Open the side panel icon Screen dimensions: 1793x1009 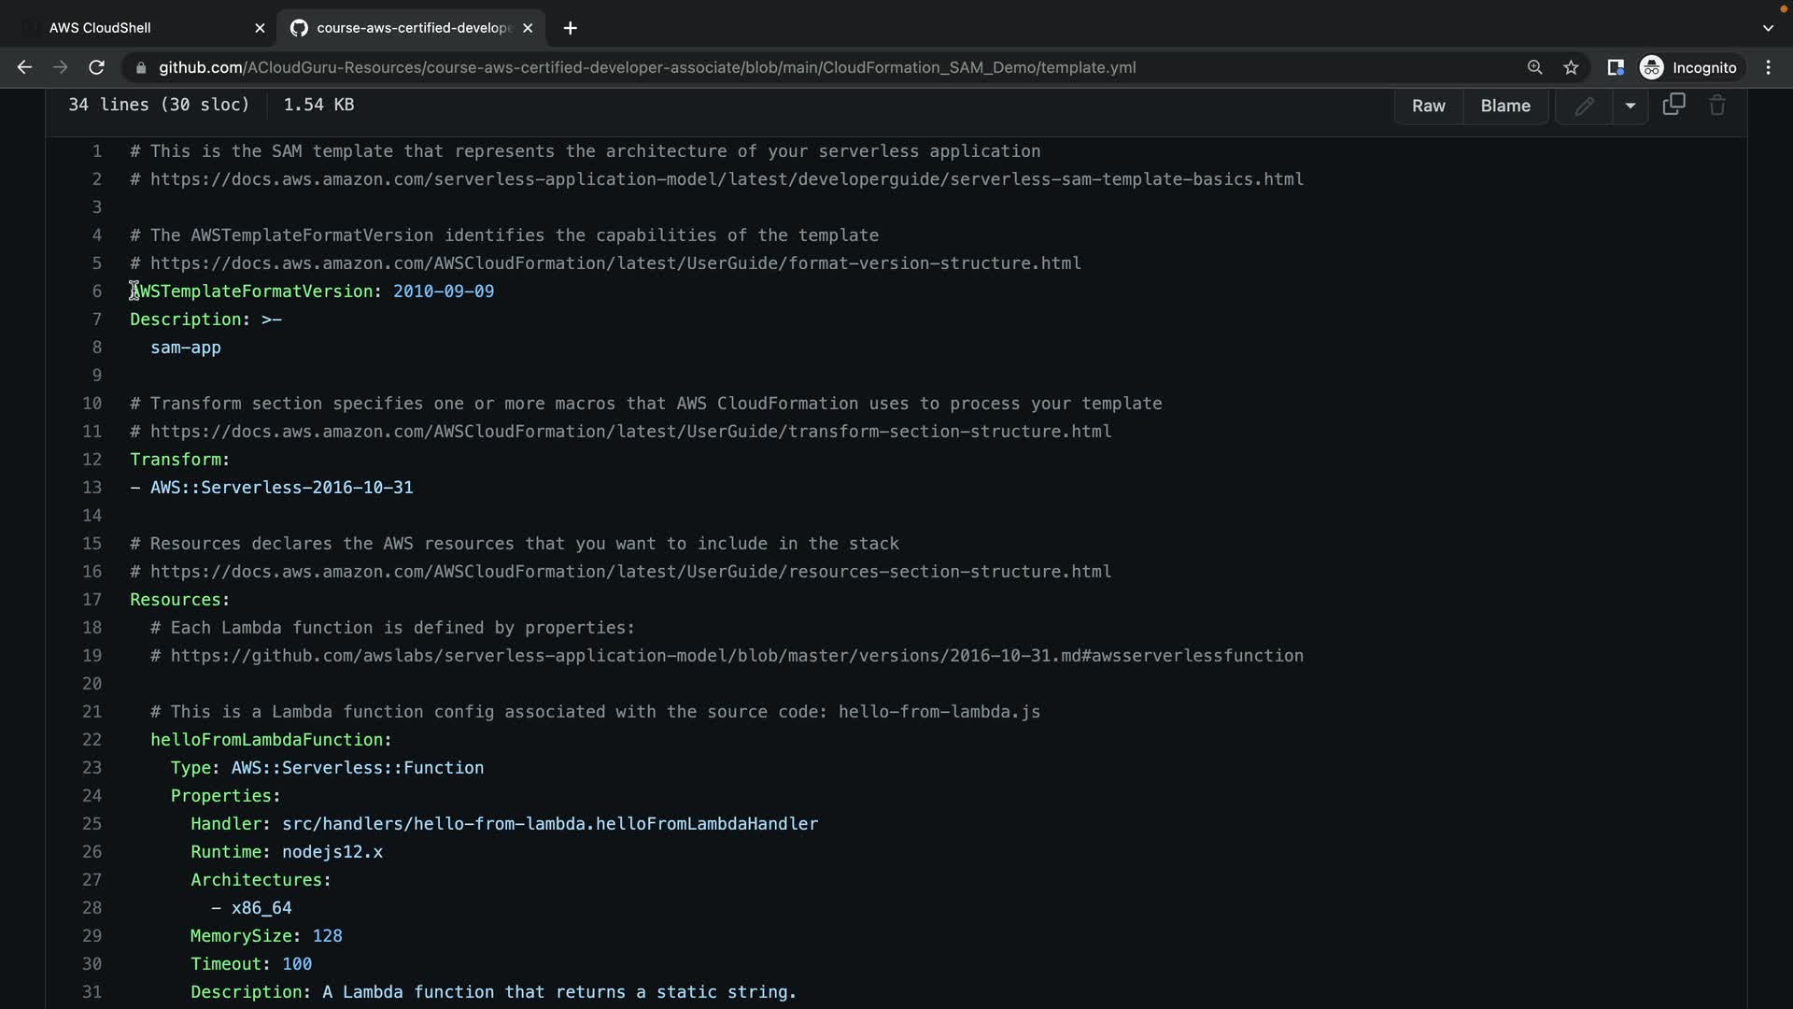pos(1615,67)
